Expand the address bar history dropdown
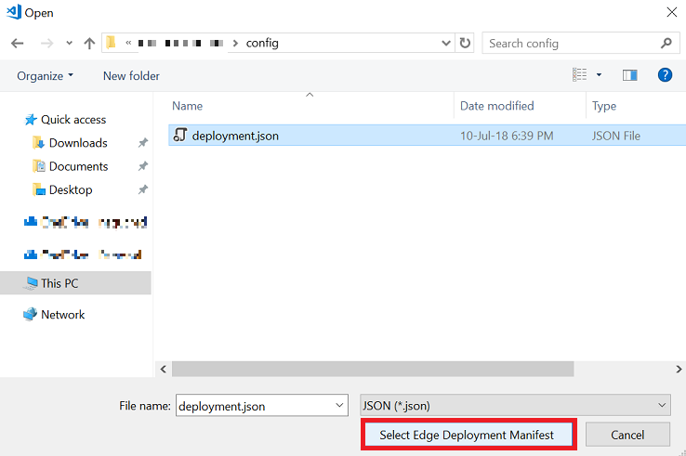The width and height of the screenshot is (686, 456). click(446, 44)
